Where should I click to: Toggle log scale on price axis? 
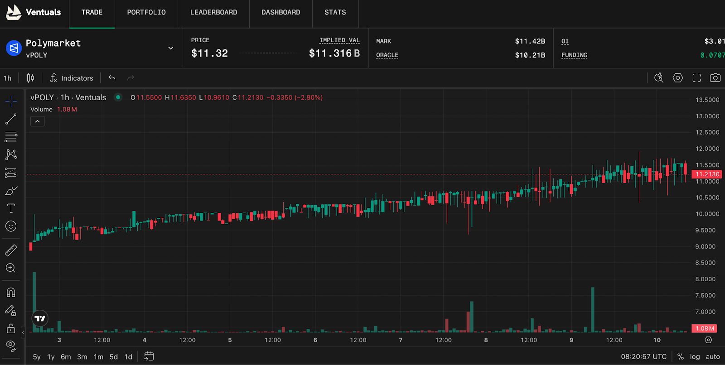[x=695, y=357]
